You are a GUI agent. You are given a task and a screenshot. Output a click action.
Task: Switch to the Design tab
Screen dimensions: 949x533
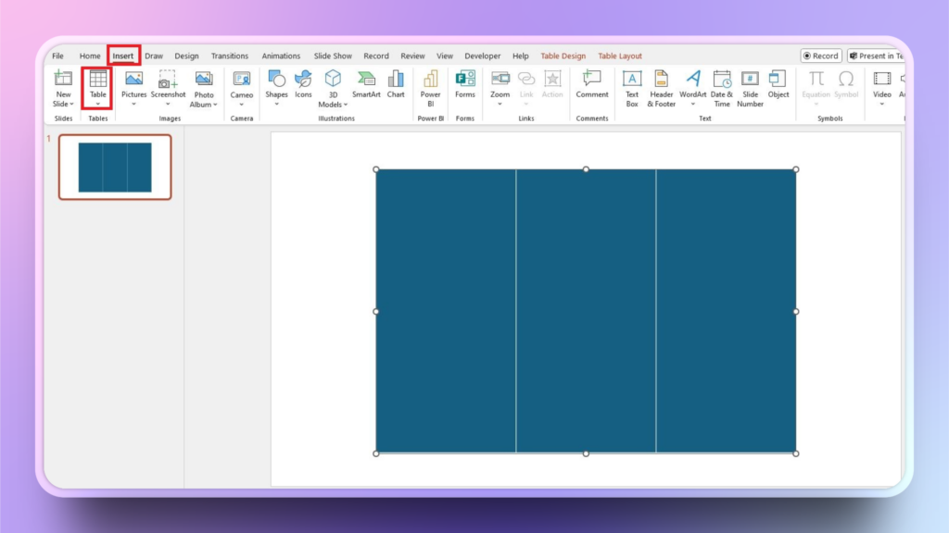click(186, 56)
